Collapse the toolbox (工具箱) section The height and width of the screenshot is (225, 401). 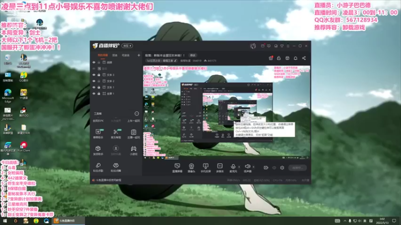136,113
